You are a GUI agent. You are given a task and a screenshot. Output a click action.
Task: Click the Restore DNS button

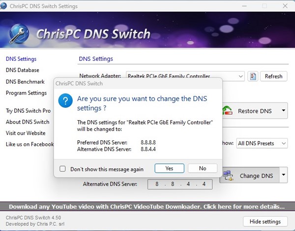(x=251, y=111)
